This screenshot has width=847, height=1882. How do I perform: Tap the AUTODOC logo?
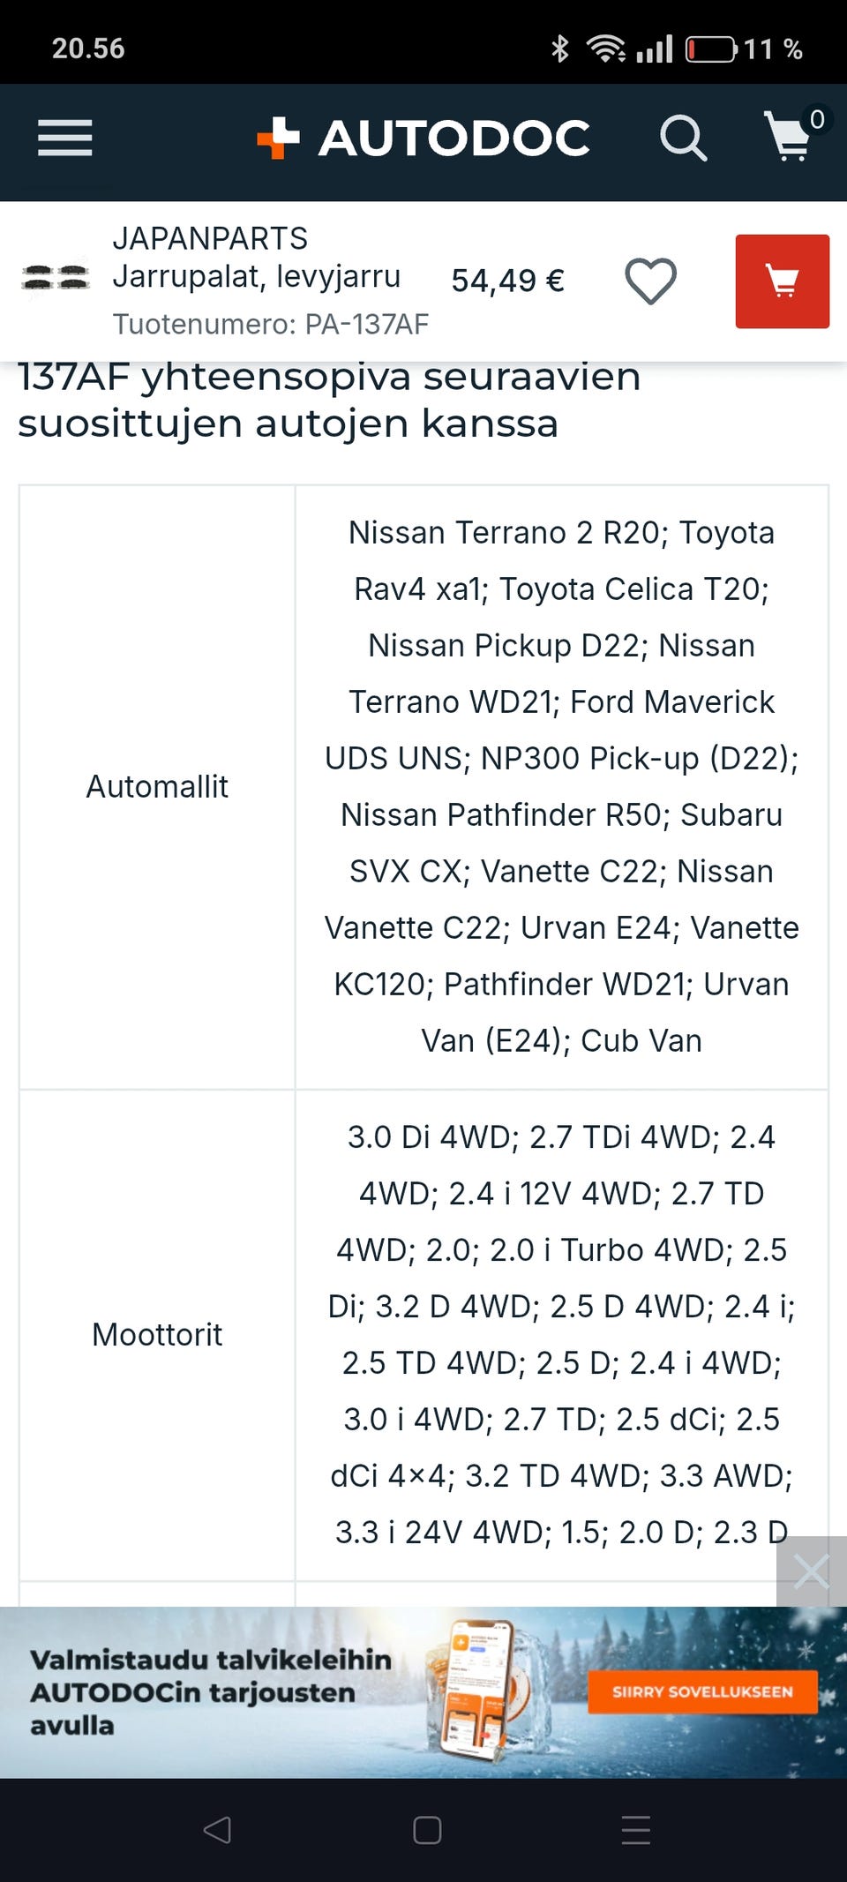[423, 139]
